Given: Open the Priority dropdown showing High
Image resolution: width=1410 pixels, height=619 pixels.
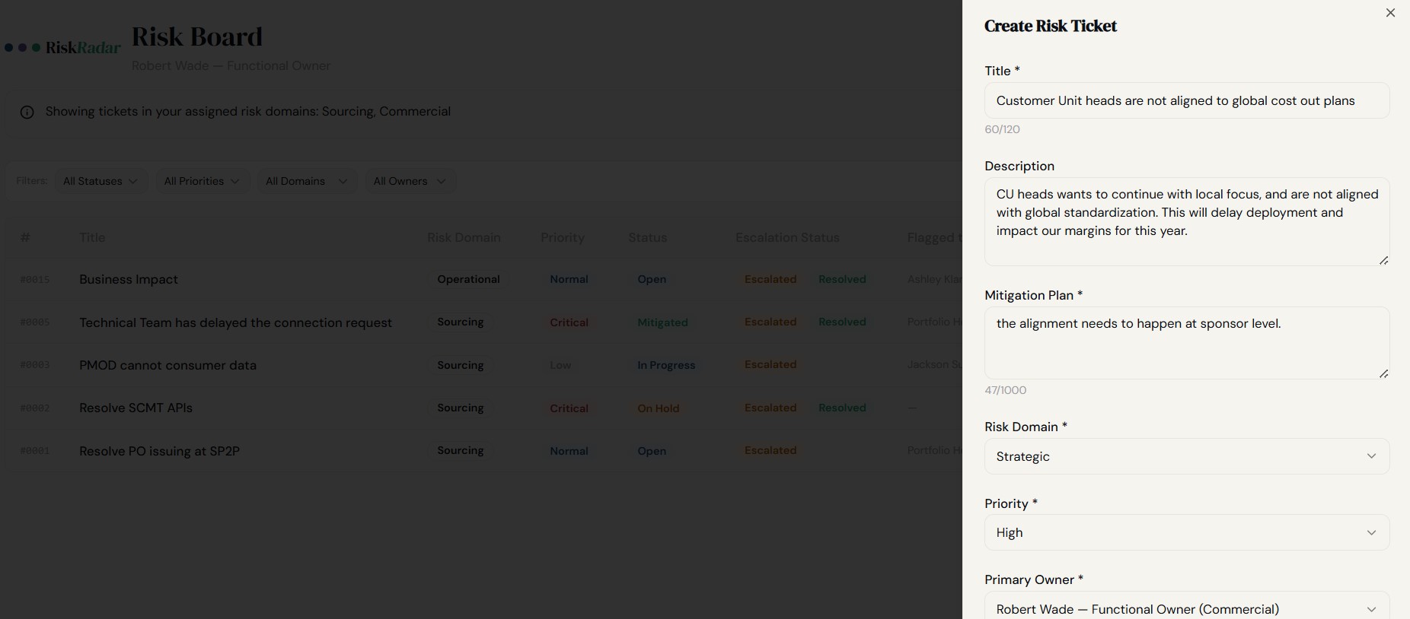Looking at the screenshot, I should tap(1187, 532).
